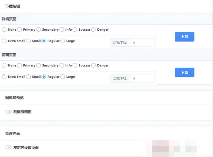Choose Danger style under 详情页面
Image resolution: width=213 pixels, height=157 pixels.
[x=94, y=29]
